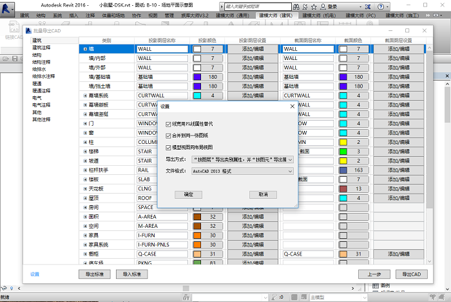This screenshot has width=451, height=302.
Task: Open the 文件格式 AutoCAD 2013 dropdown
Action: click(242, 171)
